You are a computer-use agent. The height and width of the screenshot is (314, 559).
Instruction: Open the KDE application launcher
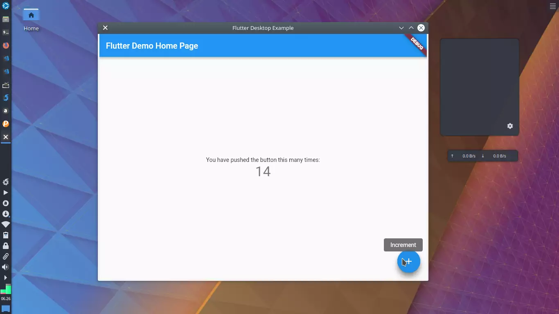coord(6,6)
